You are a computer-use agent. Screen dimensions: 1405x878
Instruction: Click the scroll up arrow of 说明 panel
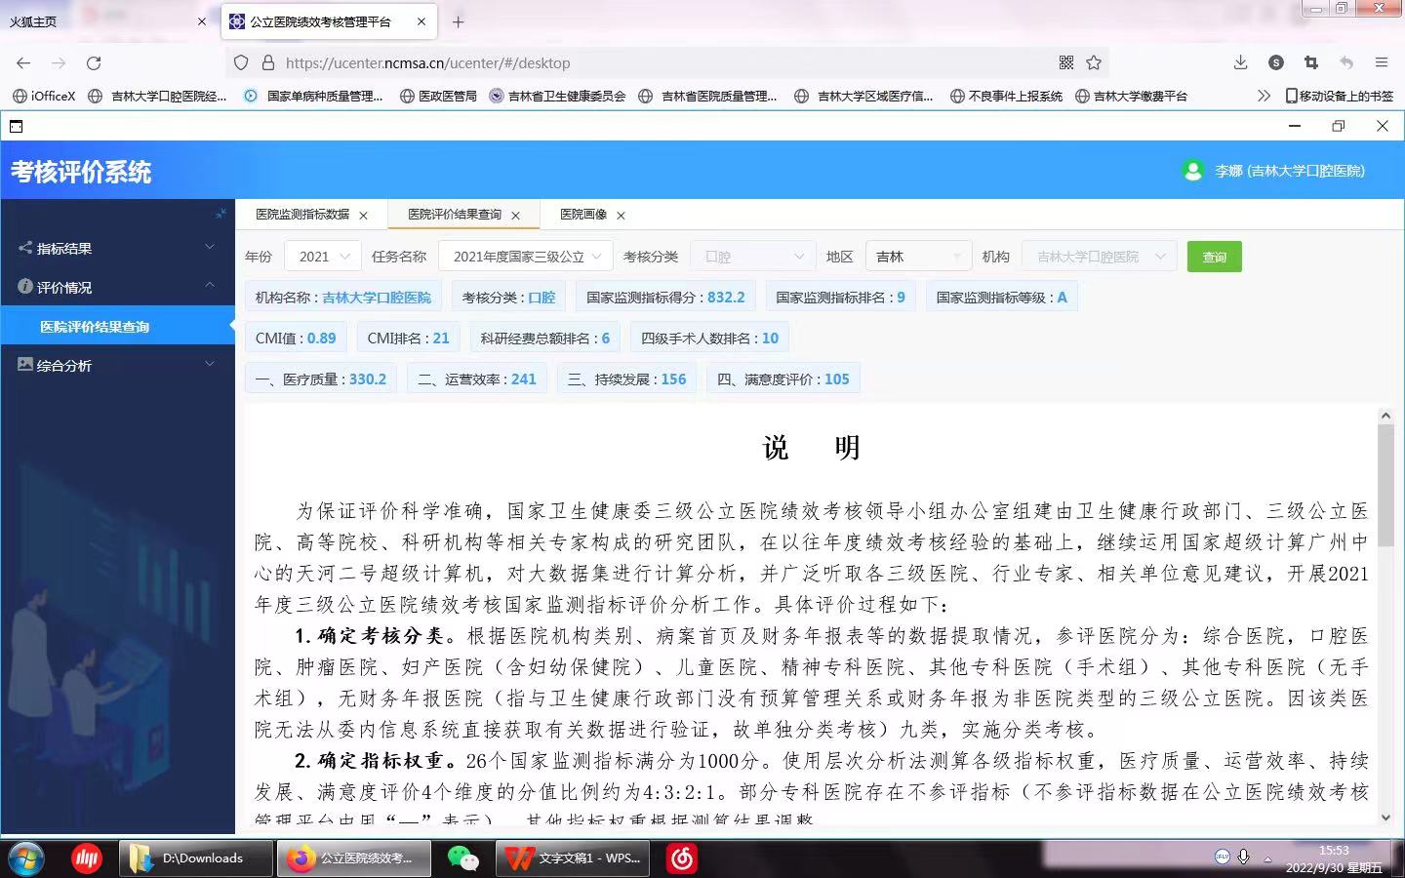(x=1385, y=416)
